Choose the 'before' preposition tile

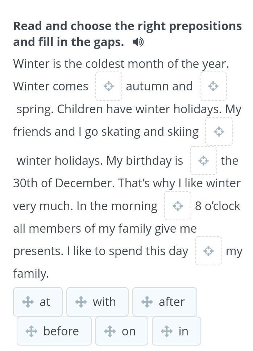click(x=54, y=331)
